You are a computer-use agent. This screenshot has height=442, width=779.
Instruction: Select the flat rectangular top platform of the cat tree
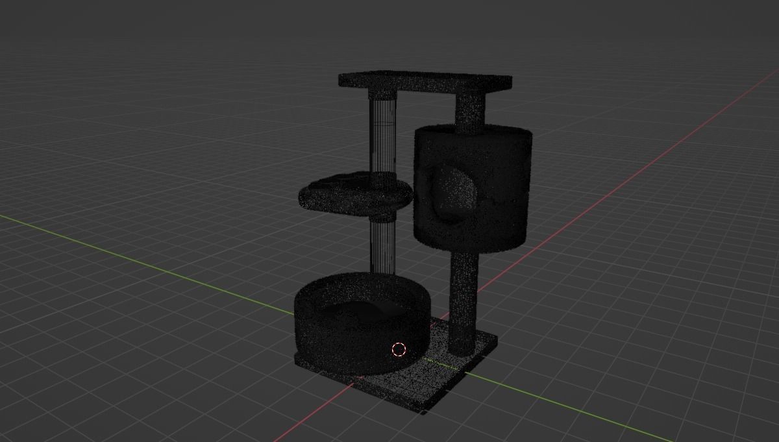click(425, 82)
